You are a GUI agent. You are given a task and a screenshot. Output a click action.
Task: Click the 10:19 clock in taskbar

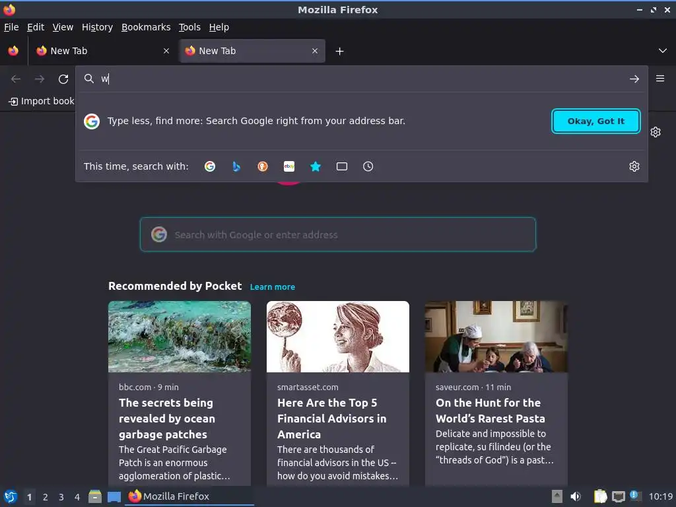coord(661,496)
